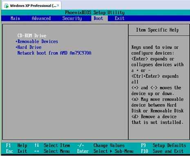Highlight the CD-ROM Drive boot entry
The height and width of the screenshot is (156, 190).
(x=32, y=36)
